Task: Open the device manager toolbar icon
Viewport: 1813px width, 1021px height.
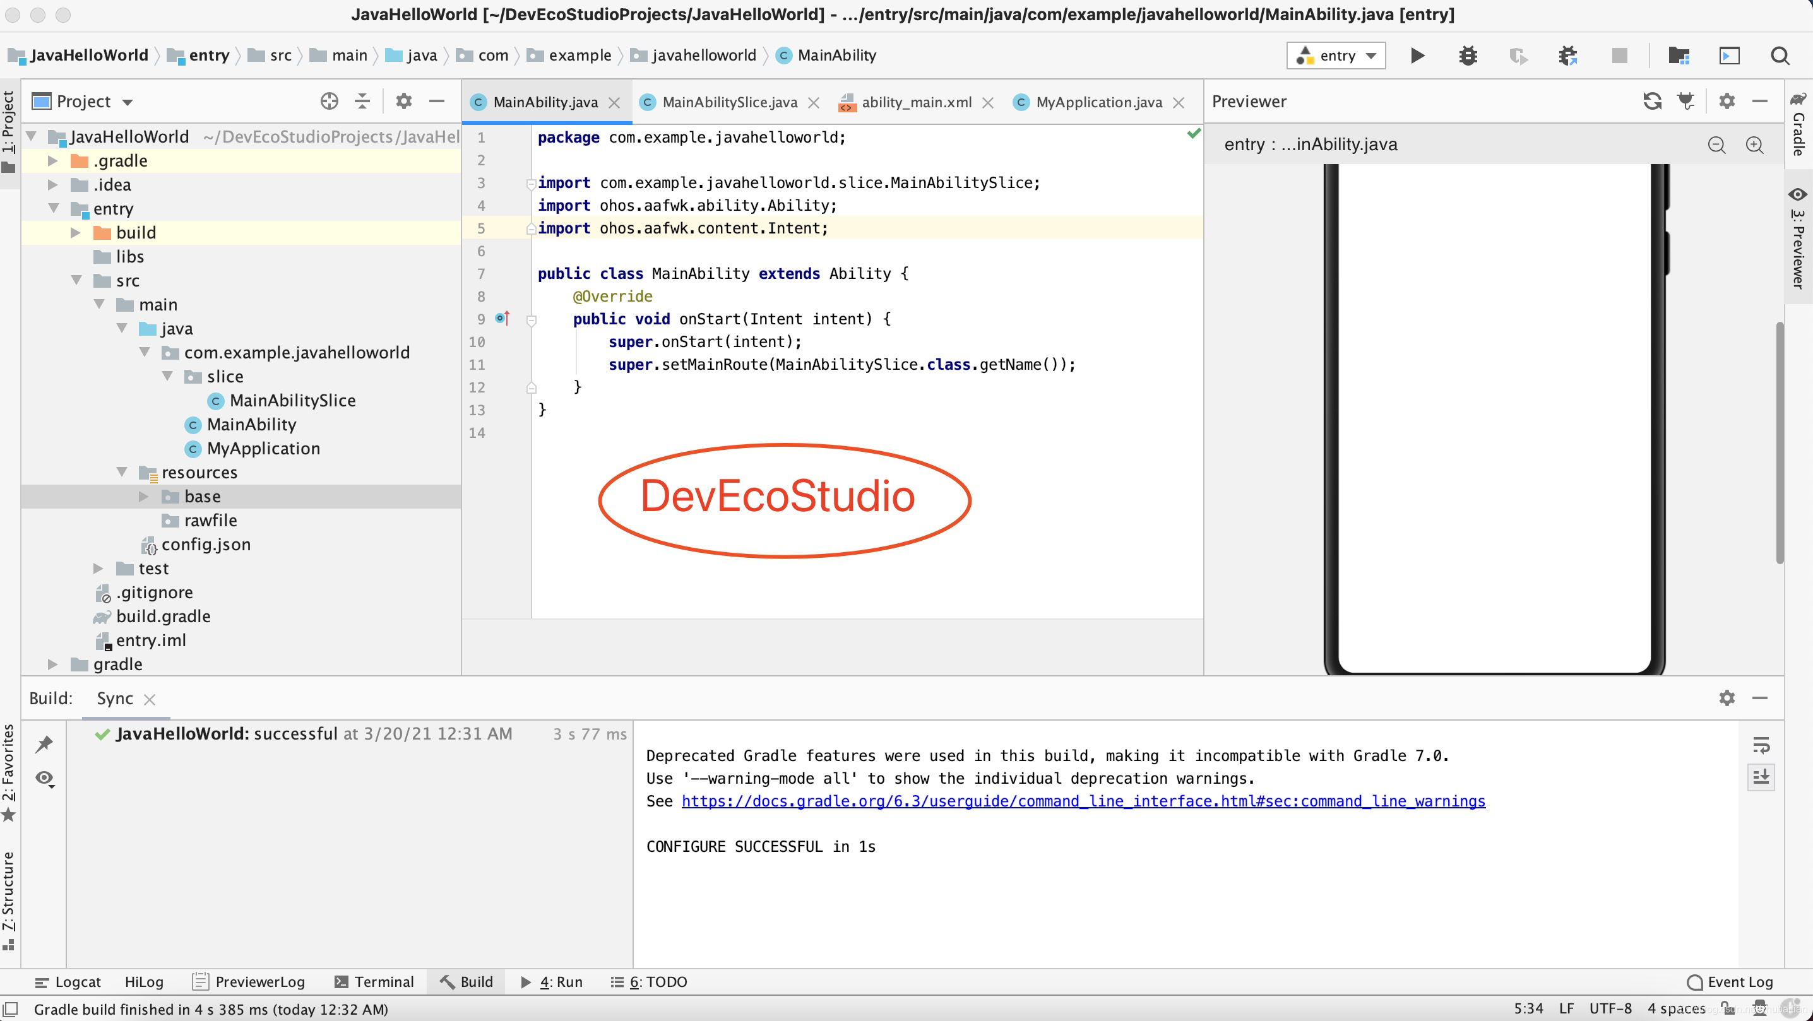Action: point(1729,56)
